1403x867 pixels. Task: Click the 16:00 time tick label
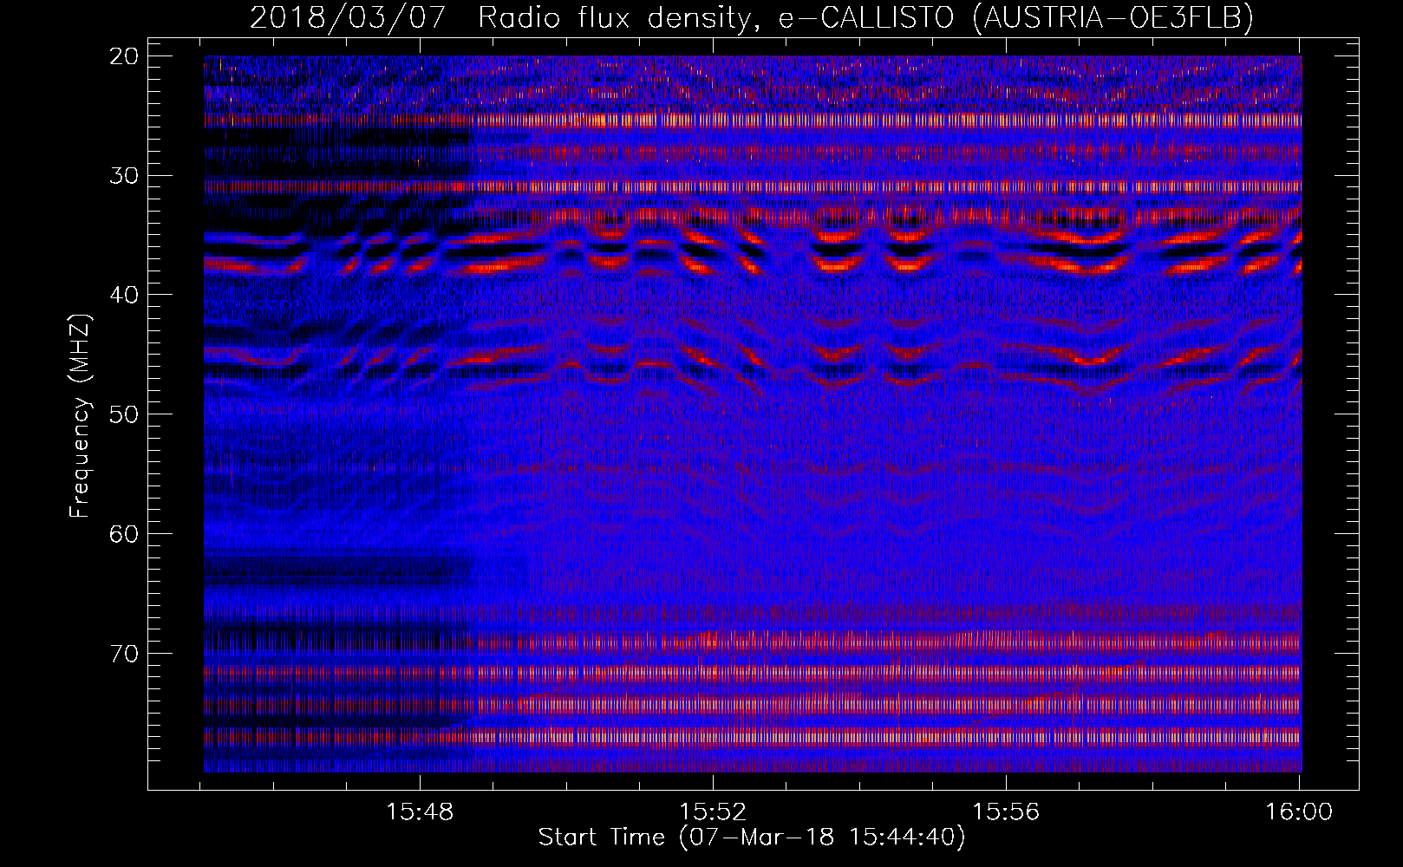click(1299, 812)
